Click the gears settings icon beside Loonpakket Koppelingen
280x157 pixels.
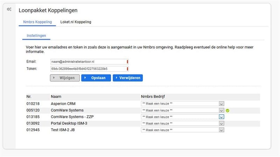click(9, 9)
